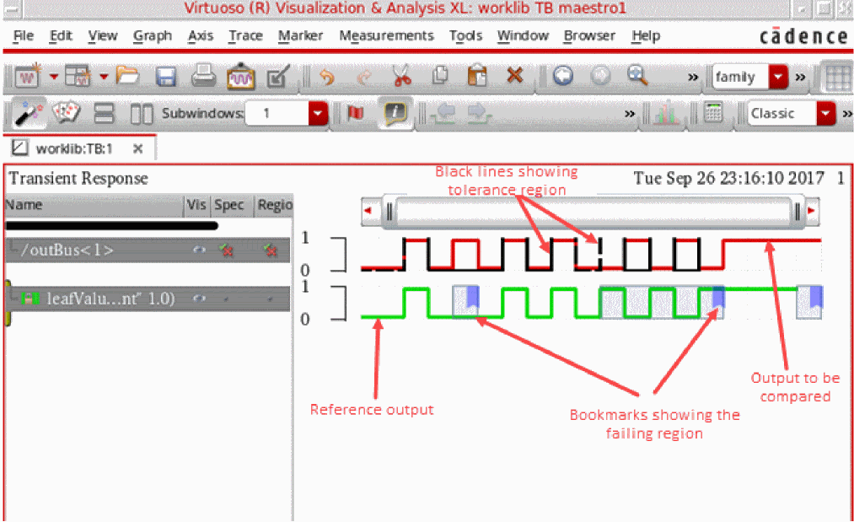Open the Graph menu

pyautogui.click(x=153, y=36)
